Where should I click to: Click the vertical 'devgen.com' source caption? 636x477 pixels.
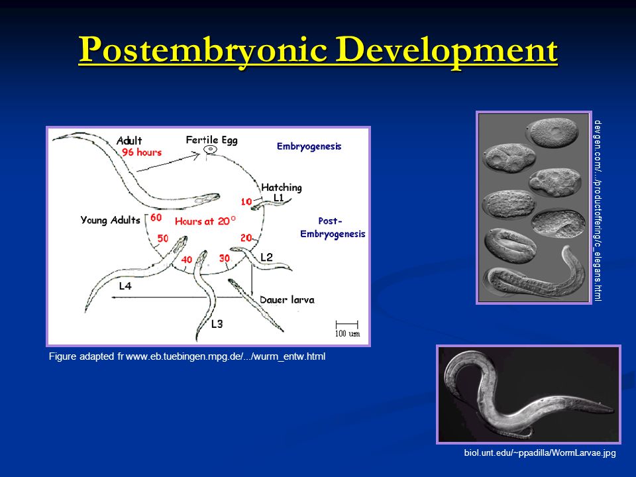598,210
